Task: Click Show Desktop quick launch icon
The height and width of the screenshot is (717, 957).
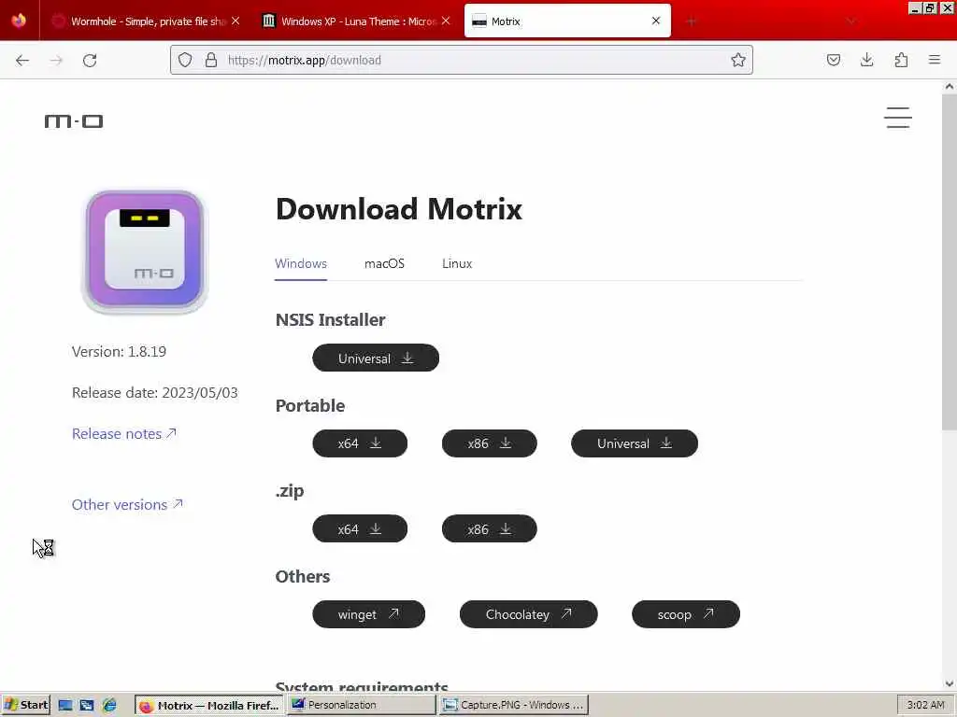Action: pos(65,706)
